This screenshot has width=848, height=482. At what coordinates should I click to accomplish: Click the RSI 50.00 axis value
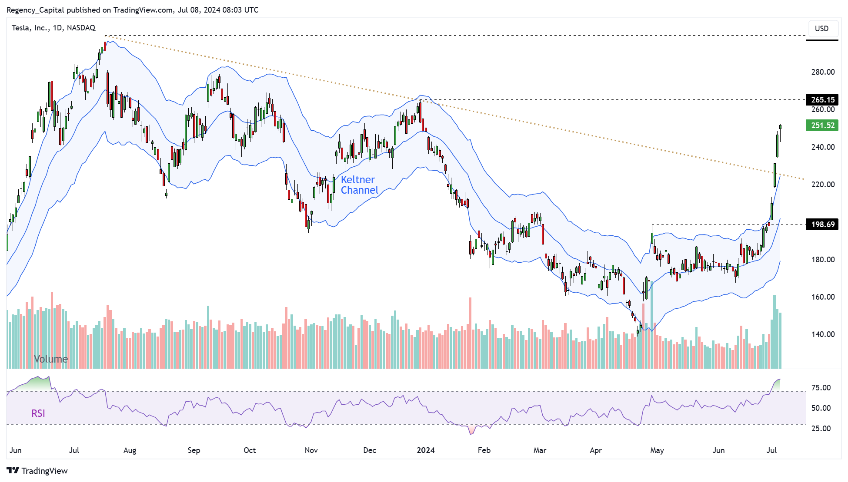point(821,408)
